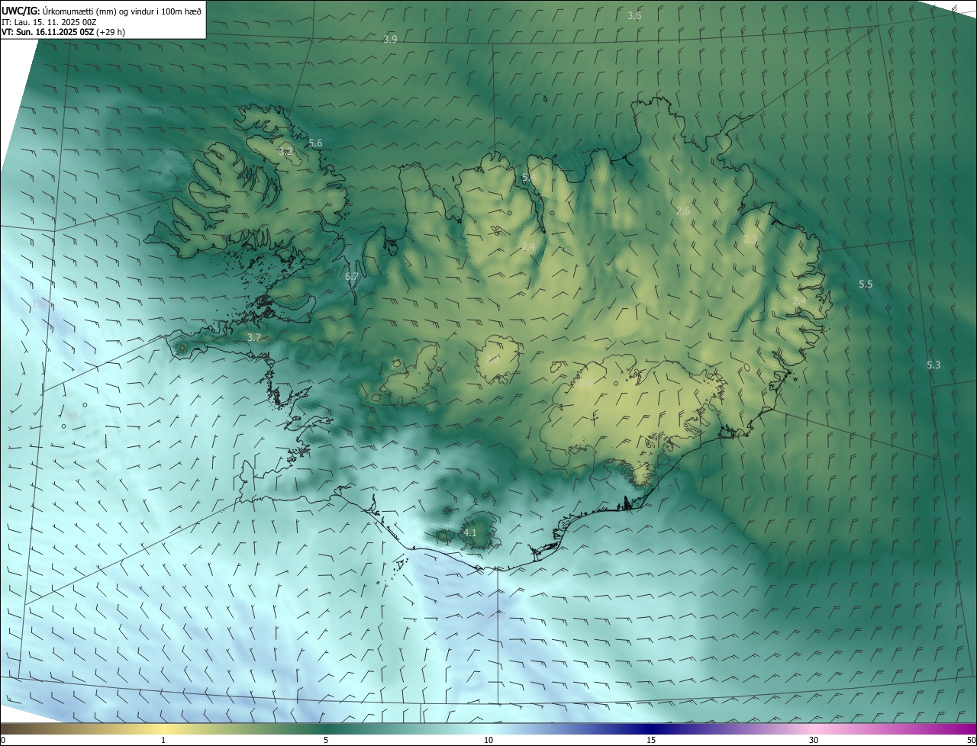The image size is (977, 746).
Task: Click the 3.9 value label on the map
Action: pos(390,39)
